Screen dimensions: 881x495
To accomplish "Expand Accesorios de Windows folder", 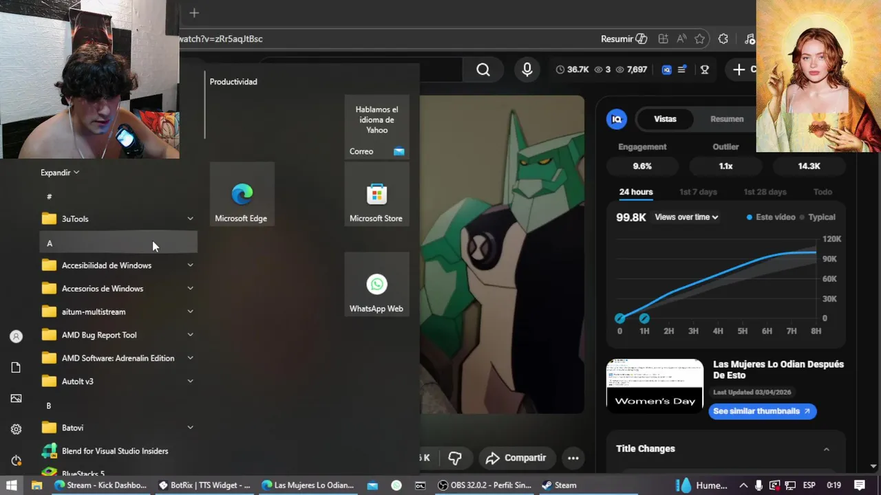I will click(x=118, y=289).
